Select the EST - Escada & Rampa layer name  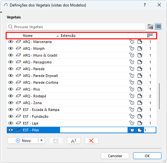pos(41,110)
